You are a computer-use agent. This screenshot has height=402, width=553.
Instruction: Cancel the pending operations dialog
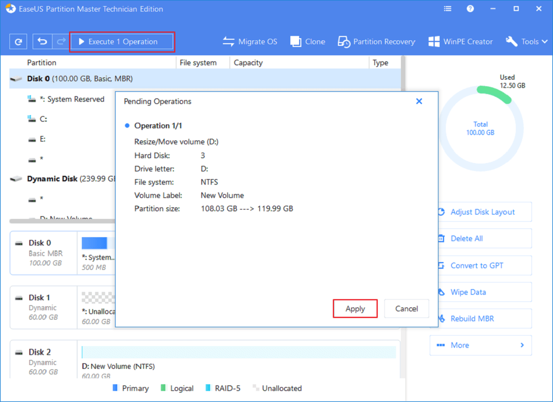(406, 309)
